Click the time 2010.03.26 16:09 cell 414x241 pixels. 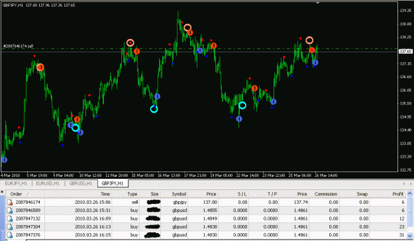point(93,218)
